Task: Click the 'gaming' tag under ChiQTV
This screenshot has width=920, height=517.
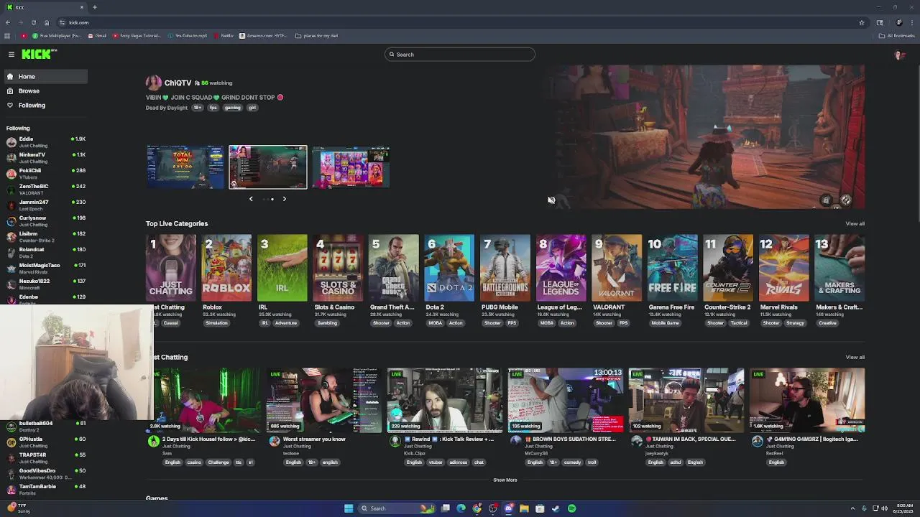Action: pos(232,108)
